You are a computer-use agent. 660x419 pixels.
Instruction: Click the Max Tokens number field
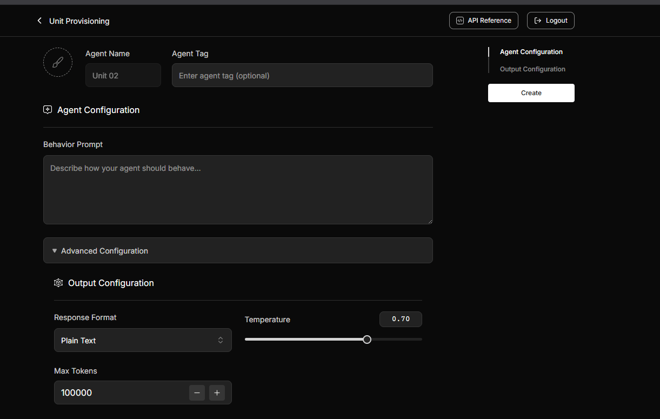point(143,393)
